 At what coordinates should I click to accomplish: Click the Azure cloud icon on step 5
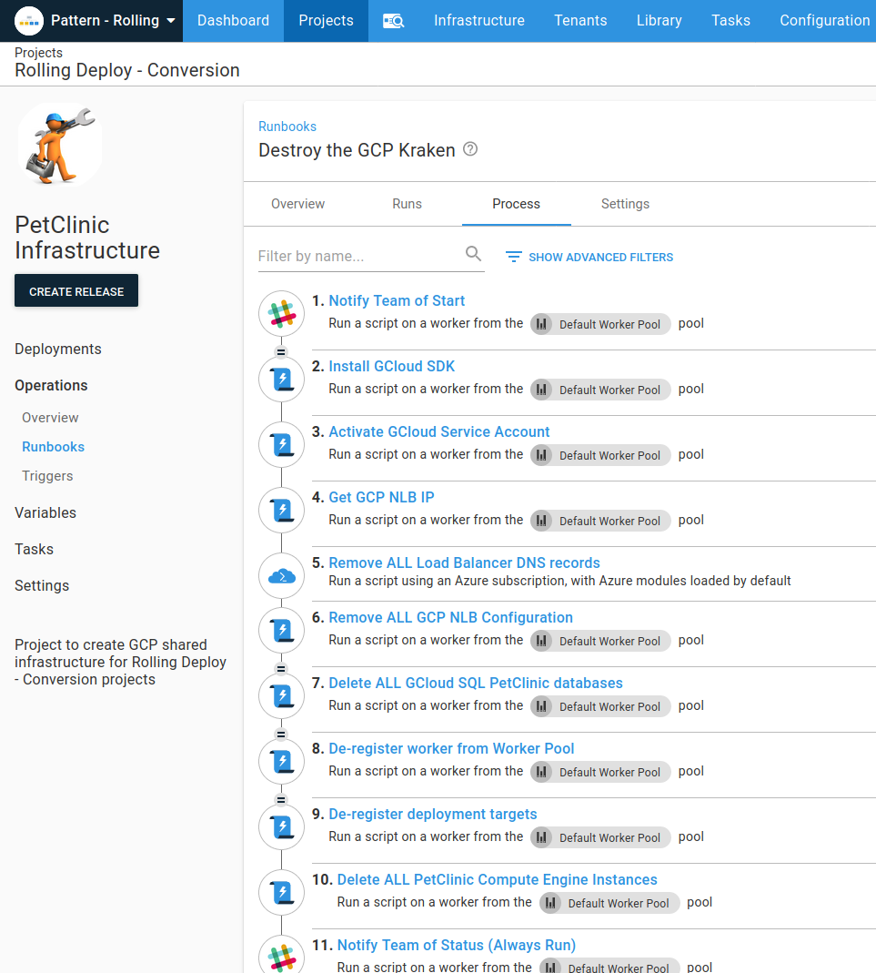coord(281,575)
